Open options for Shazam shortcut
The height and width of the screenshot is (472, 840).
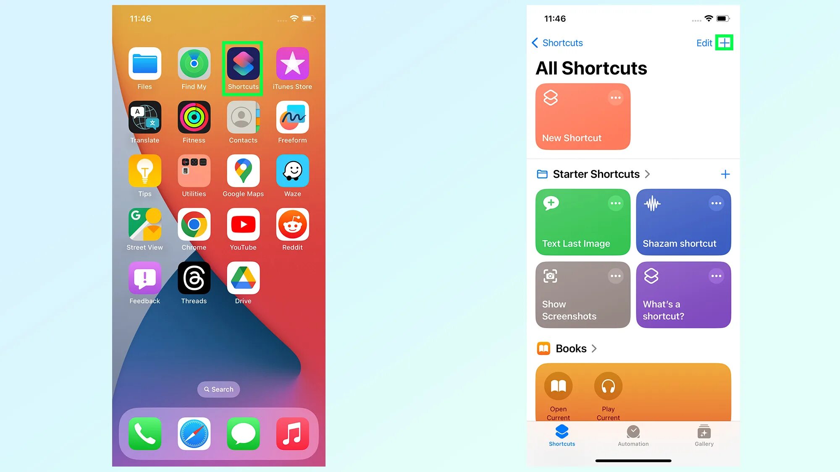point(716,203)
